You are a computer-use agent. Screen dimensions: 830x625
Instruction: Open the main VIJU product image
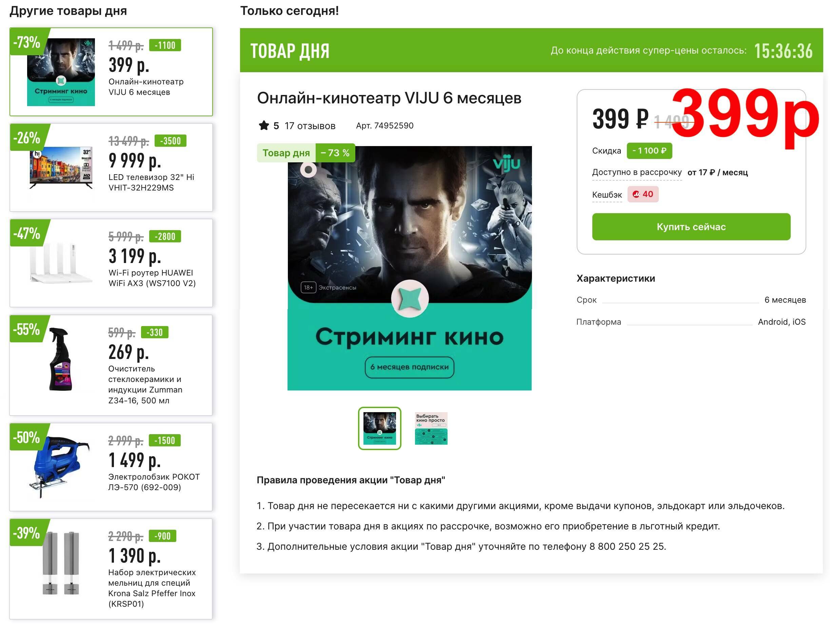click(x=409, y=268)
